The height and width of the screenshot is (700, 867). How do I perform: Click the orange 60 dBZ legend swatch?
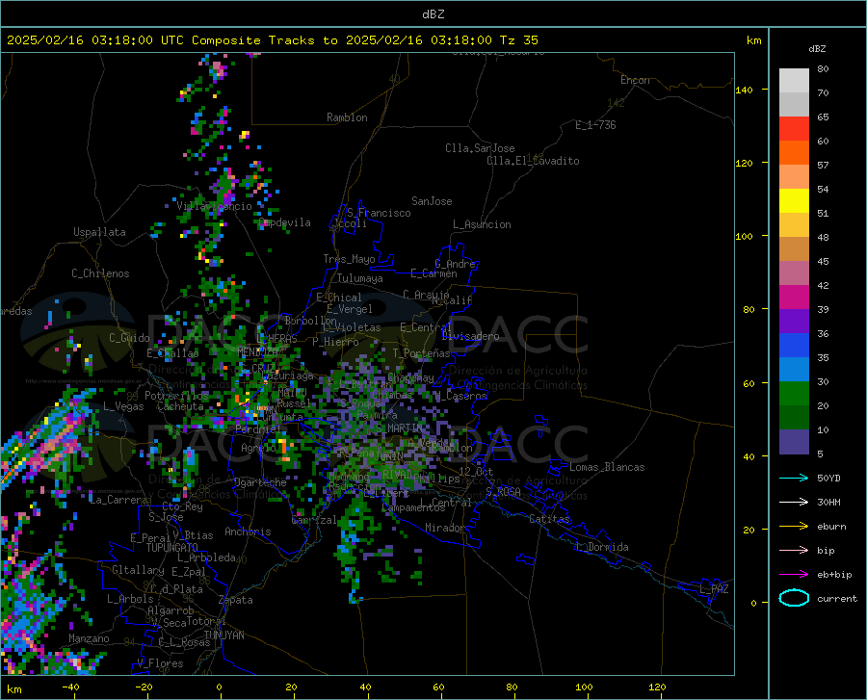coord(794,152)
